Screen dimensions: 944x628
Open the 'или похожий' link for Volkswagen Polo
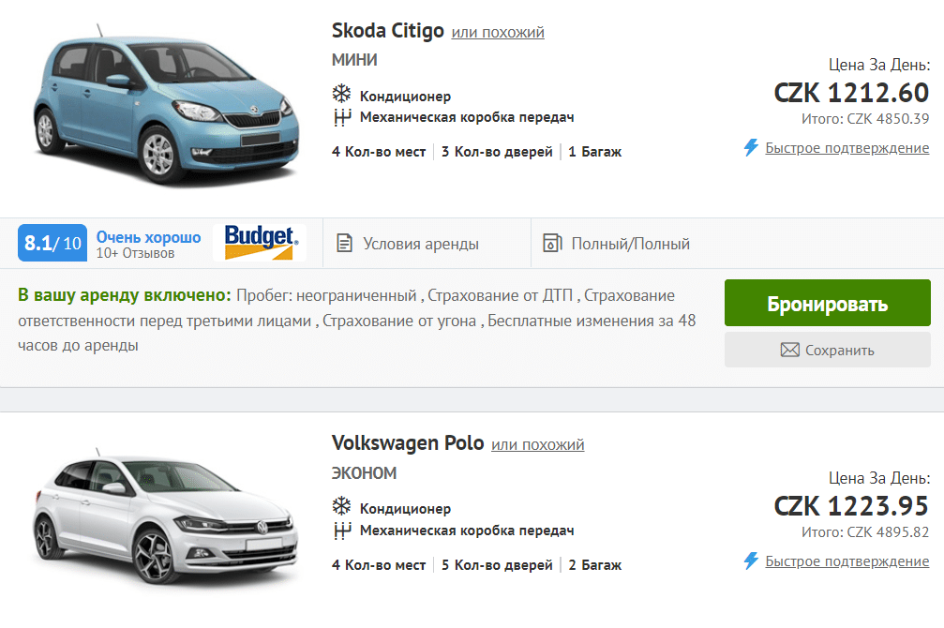click(x=538, y=443)
